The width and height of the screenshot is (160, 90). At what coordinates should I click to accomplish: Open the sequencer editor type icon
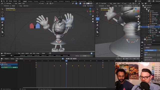tap(2, 53)
